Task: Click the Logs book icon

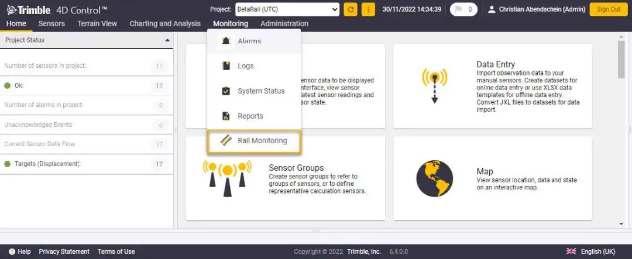Action: click(x=226, y=65)
